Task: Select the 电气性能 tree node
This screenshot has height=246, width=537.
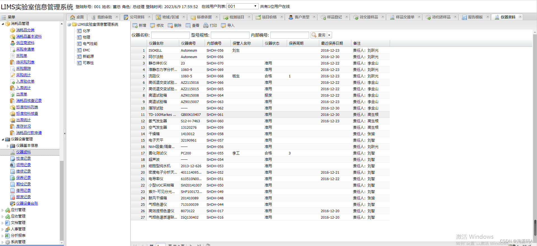Action: [90, 44]
